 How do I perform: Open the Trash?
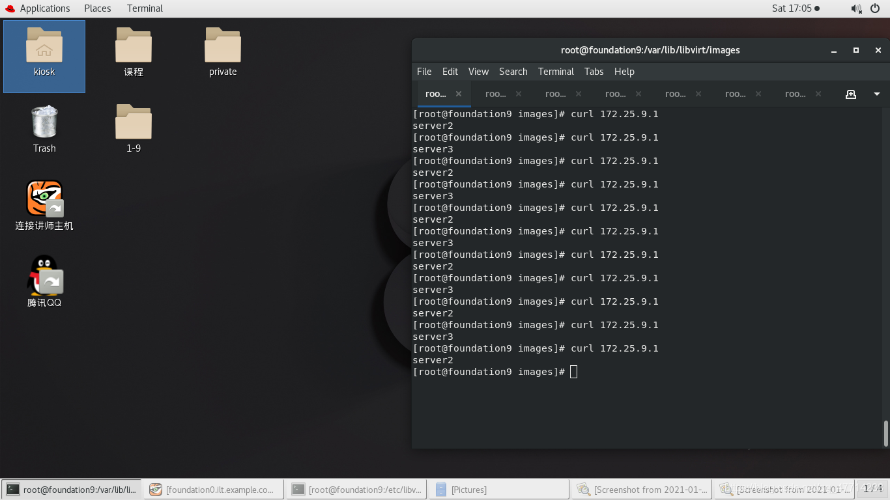(x=44, y=124)
